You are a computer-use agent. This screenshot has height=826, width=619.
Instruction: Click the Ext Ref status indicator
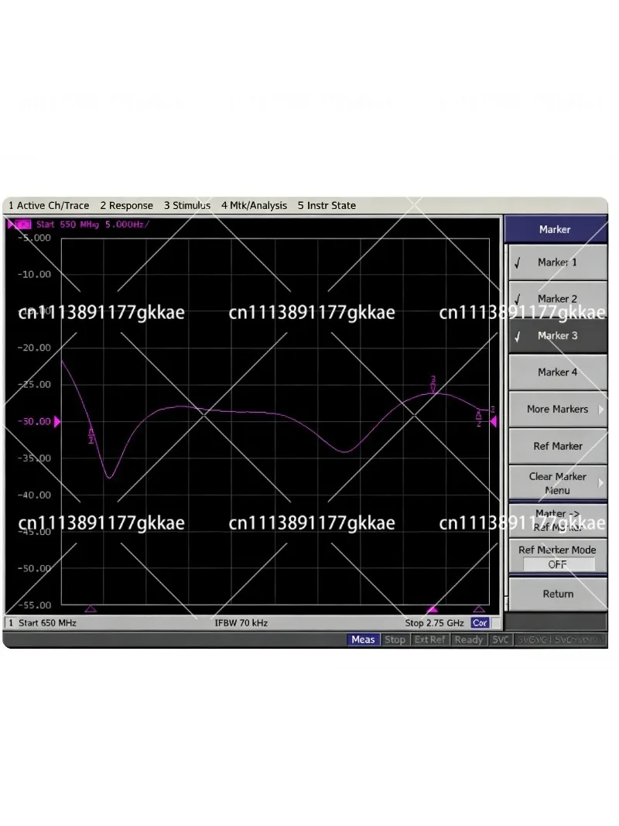(x=429, y=639)
